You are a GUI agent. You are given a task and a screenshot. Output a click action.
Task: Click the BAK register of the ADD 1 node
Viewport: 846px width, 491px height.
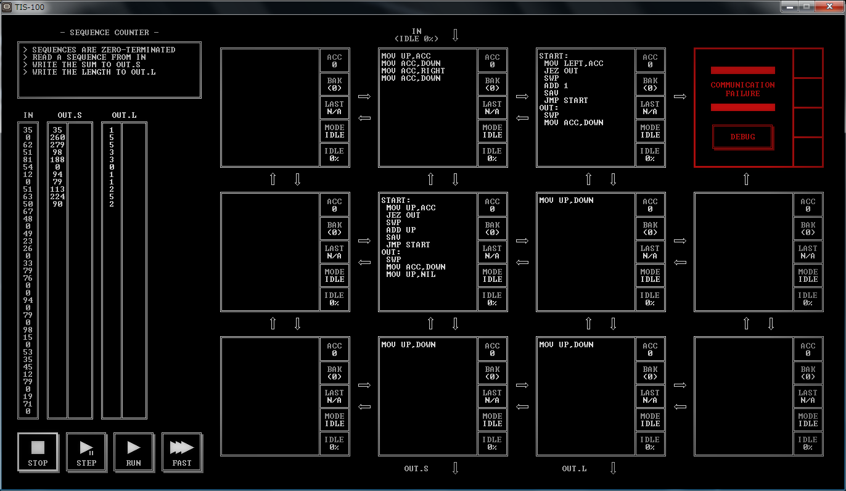coord(650,85)
